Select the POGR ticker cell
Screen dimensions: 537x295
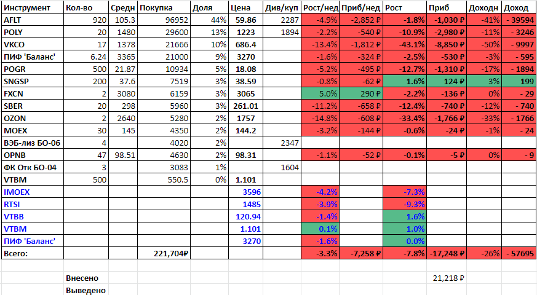(x=33, y=69)
